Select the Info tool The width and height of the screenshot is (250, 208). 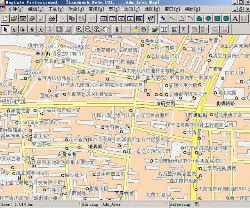(116, 29)
